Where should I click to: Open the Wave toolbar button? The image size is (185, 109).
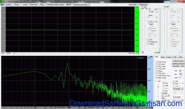tap(25, 4)
